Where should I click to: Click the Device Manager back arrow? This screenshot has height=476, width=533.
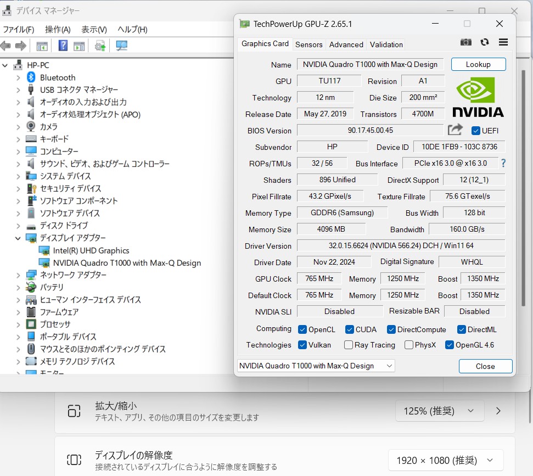(x=5, y=46)
